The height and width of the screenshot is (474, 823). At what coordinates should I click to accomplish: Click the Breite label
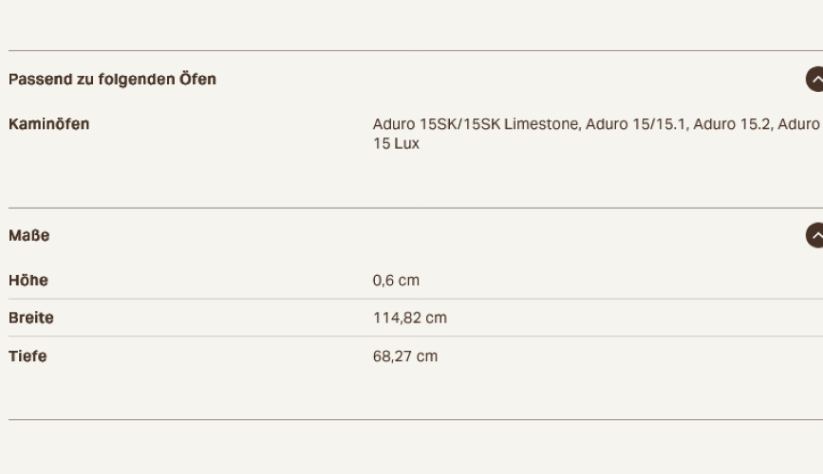tap(31, 318)
